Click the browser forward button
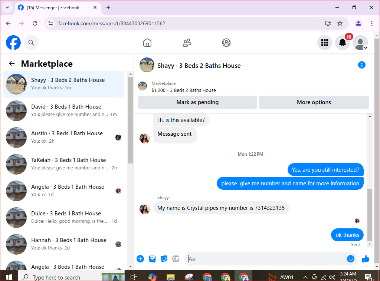Viewport: 380px width, 281px height. [21, 23]
